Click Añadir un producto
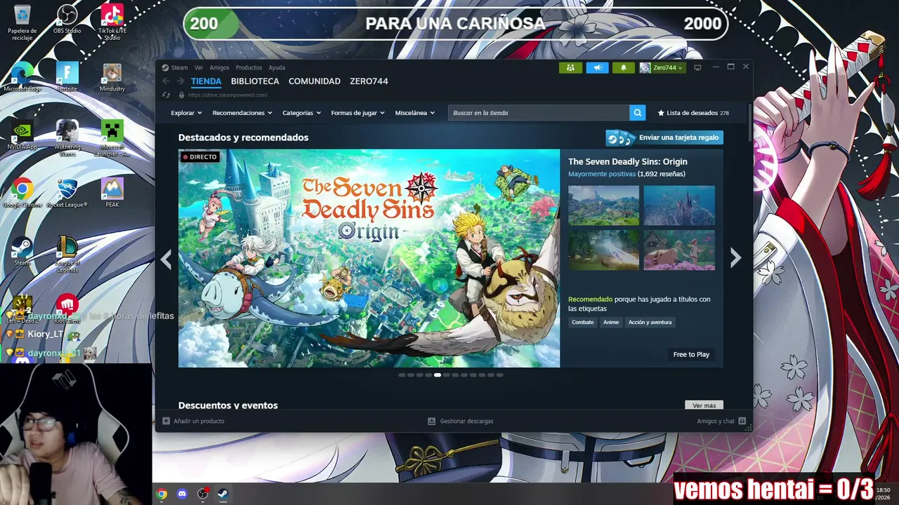 tap(193, 421)
